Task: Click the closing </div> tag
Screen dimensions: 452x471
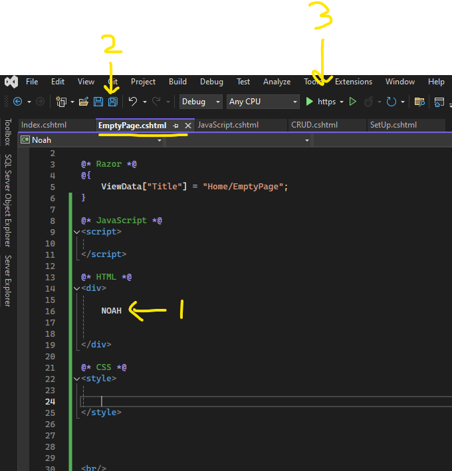Action: click(96, 345)
